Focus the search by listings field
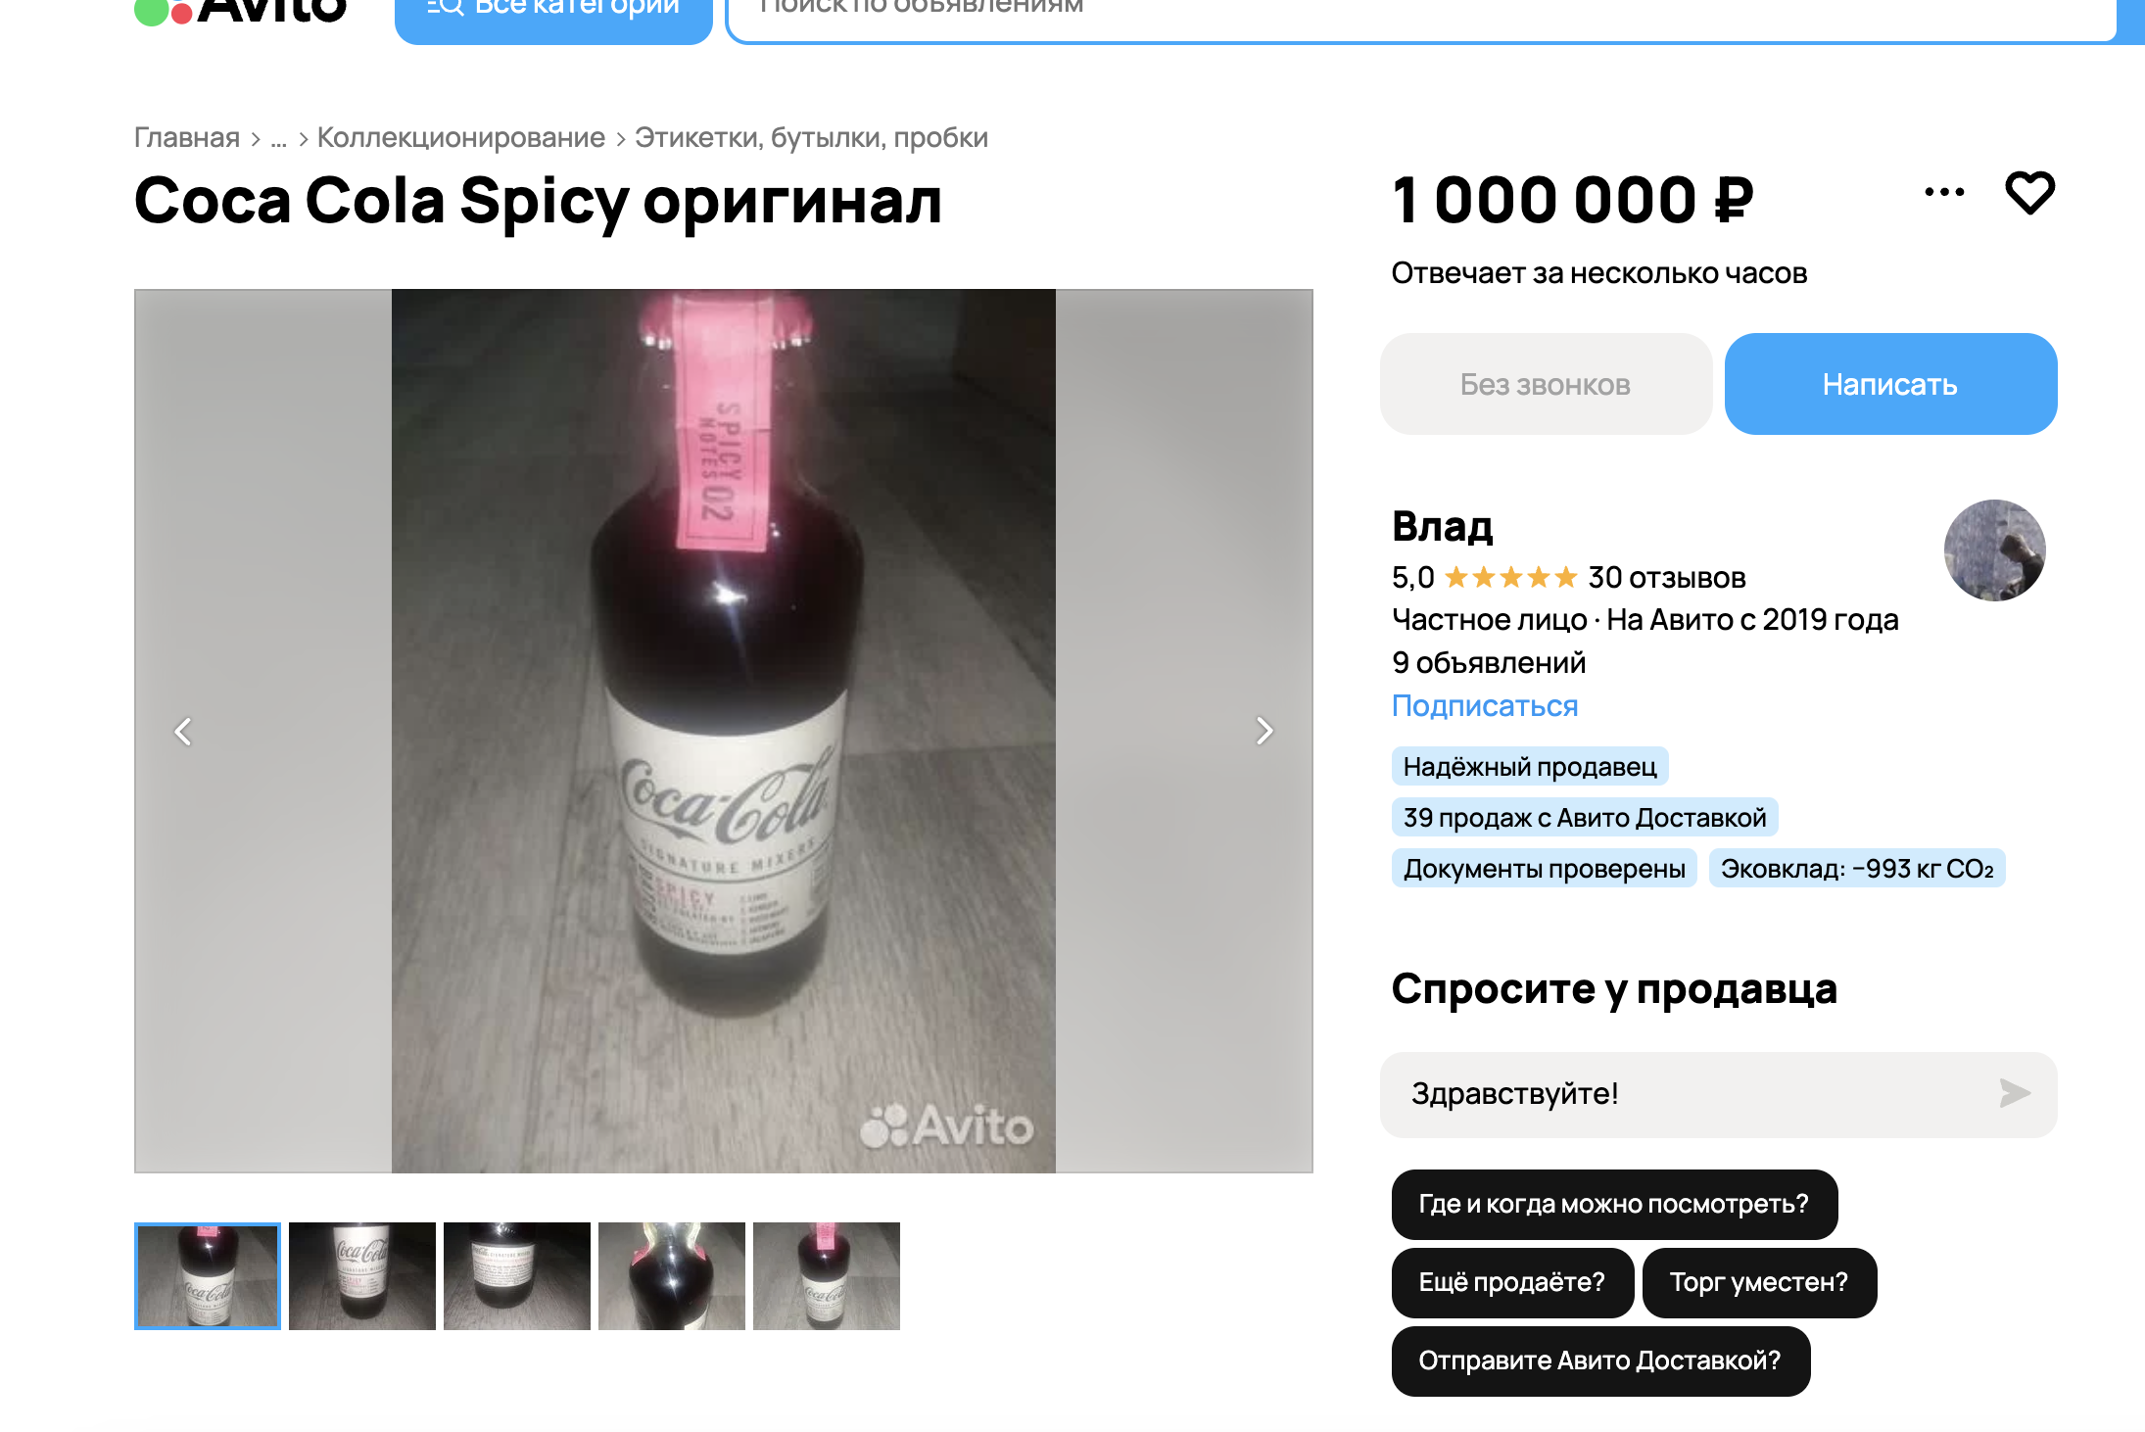The width and height of the screenshot is (2145, 1432). coord(1420,14)
